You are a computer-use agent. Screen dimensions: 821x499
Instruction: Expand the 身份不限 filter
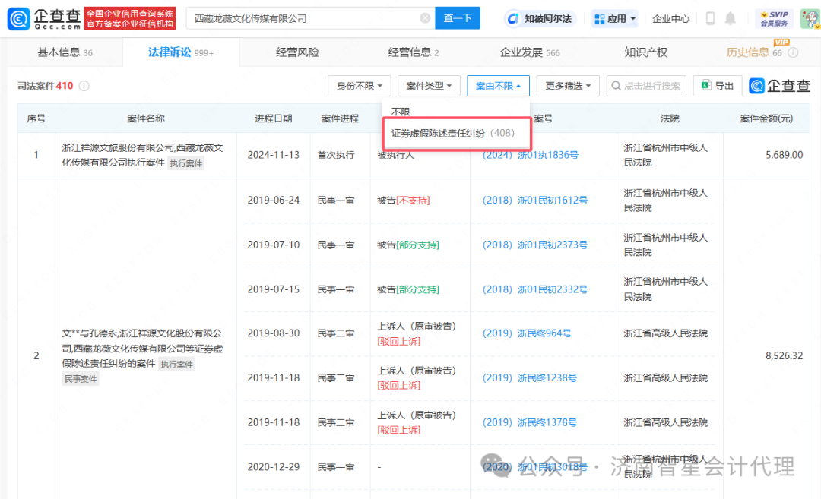pos(359,86)
